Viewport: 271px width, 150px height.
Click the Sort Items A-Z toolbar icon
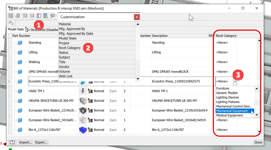[25, 16]
